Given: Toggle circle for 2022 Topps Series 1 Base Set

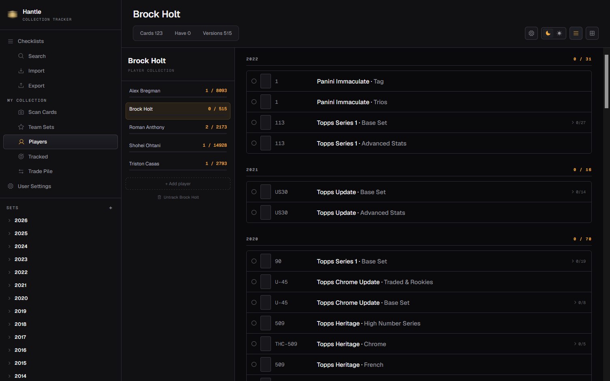Looking at the screenshot, I should pos(254,122).
